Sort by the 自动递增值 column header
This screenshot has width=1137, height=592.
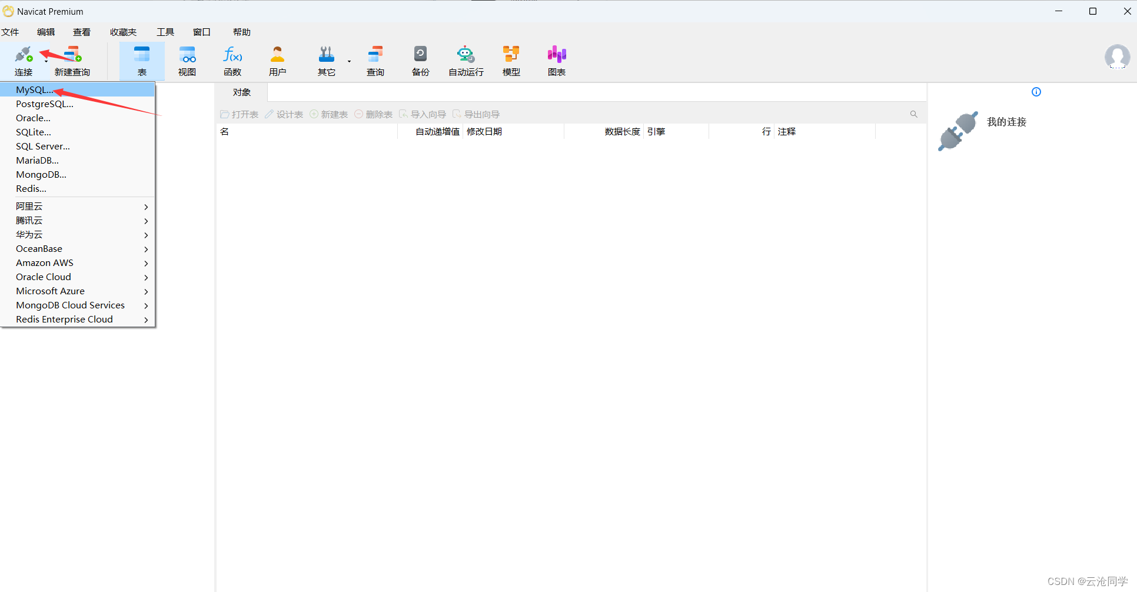tap(430, 132)
